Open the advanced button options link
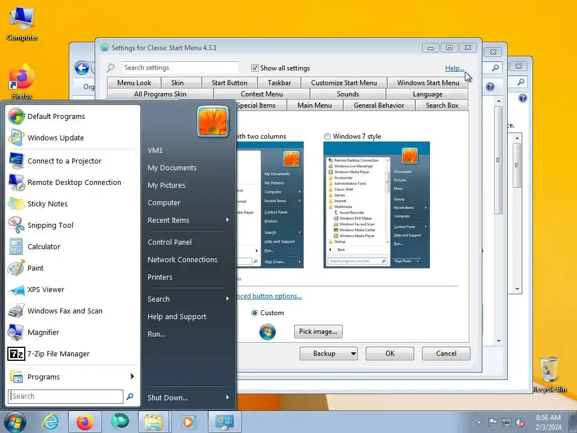 [x=269, y=296]
